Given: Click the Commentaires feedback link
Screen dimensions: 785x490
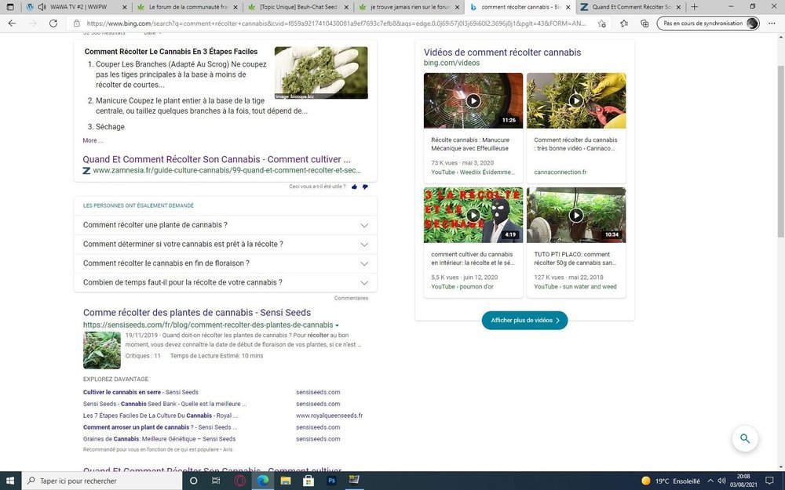Looking at the screenshot, I should point(351,299).
